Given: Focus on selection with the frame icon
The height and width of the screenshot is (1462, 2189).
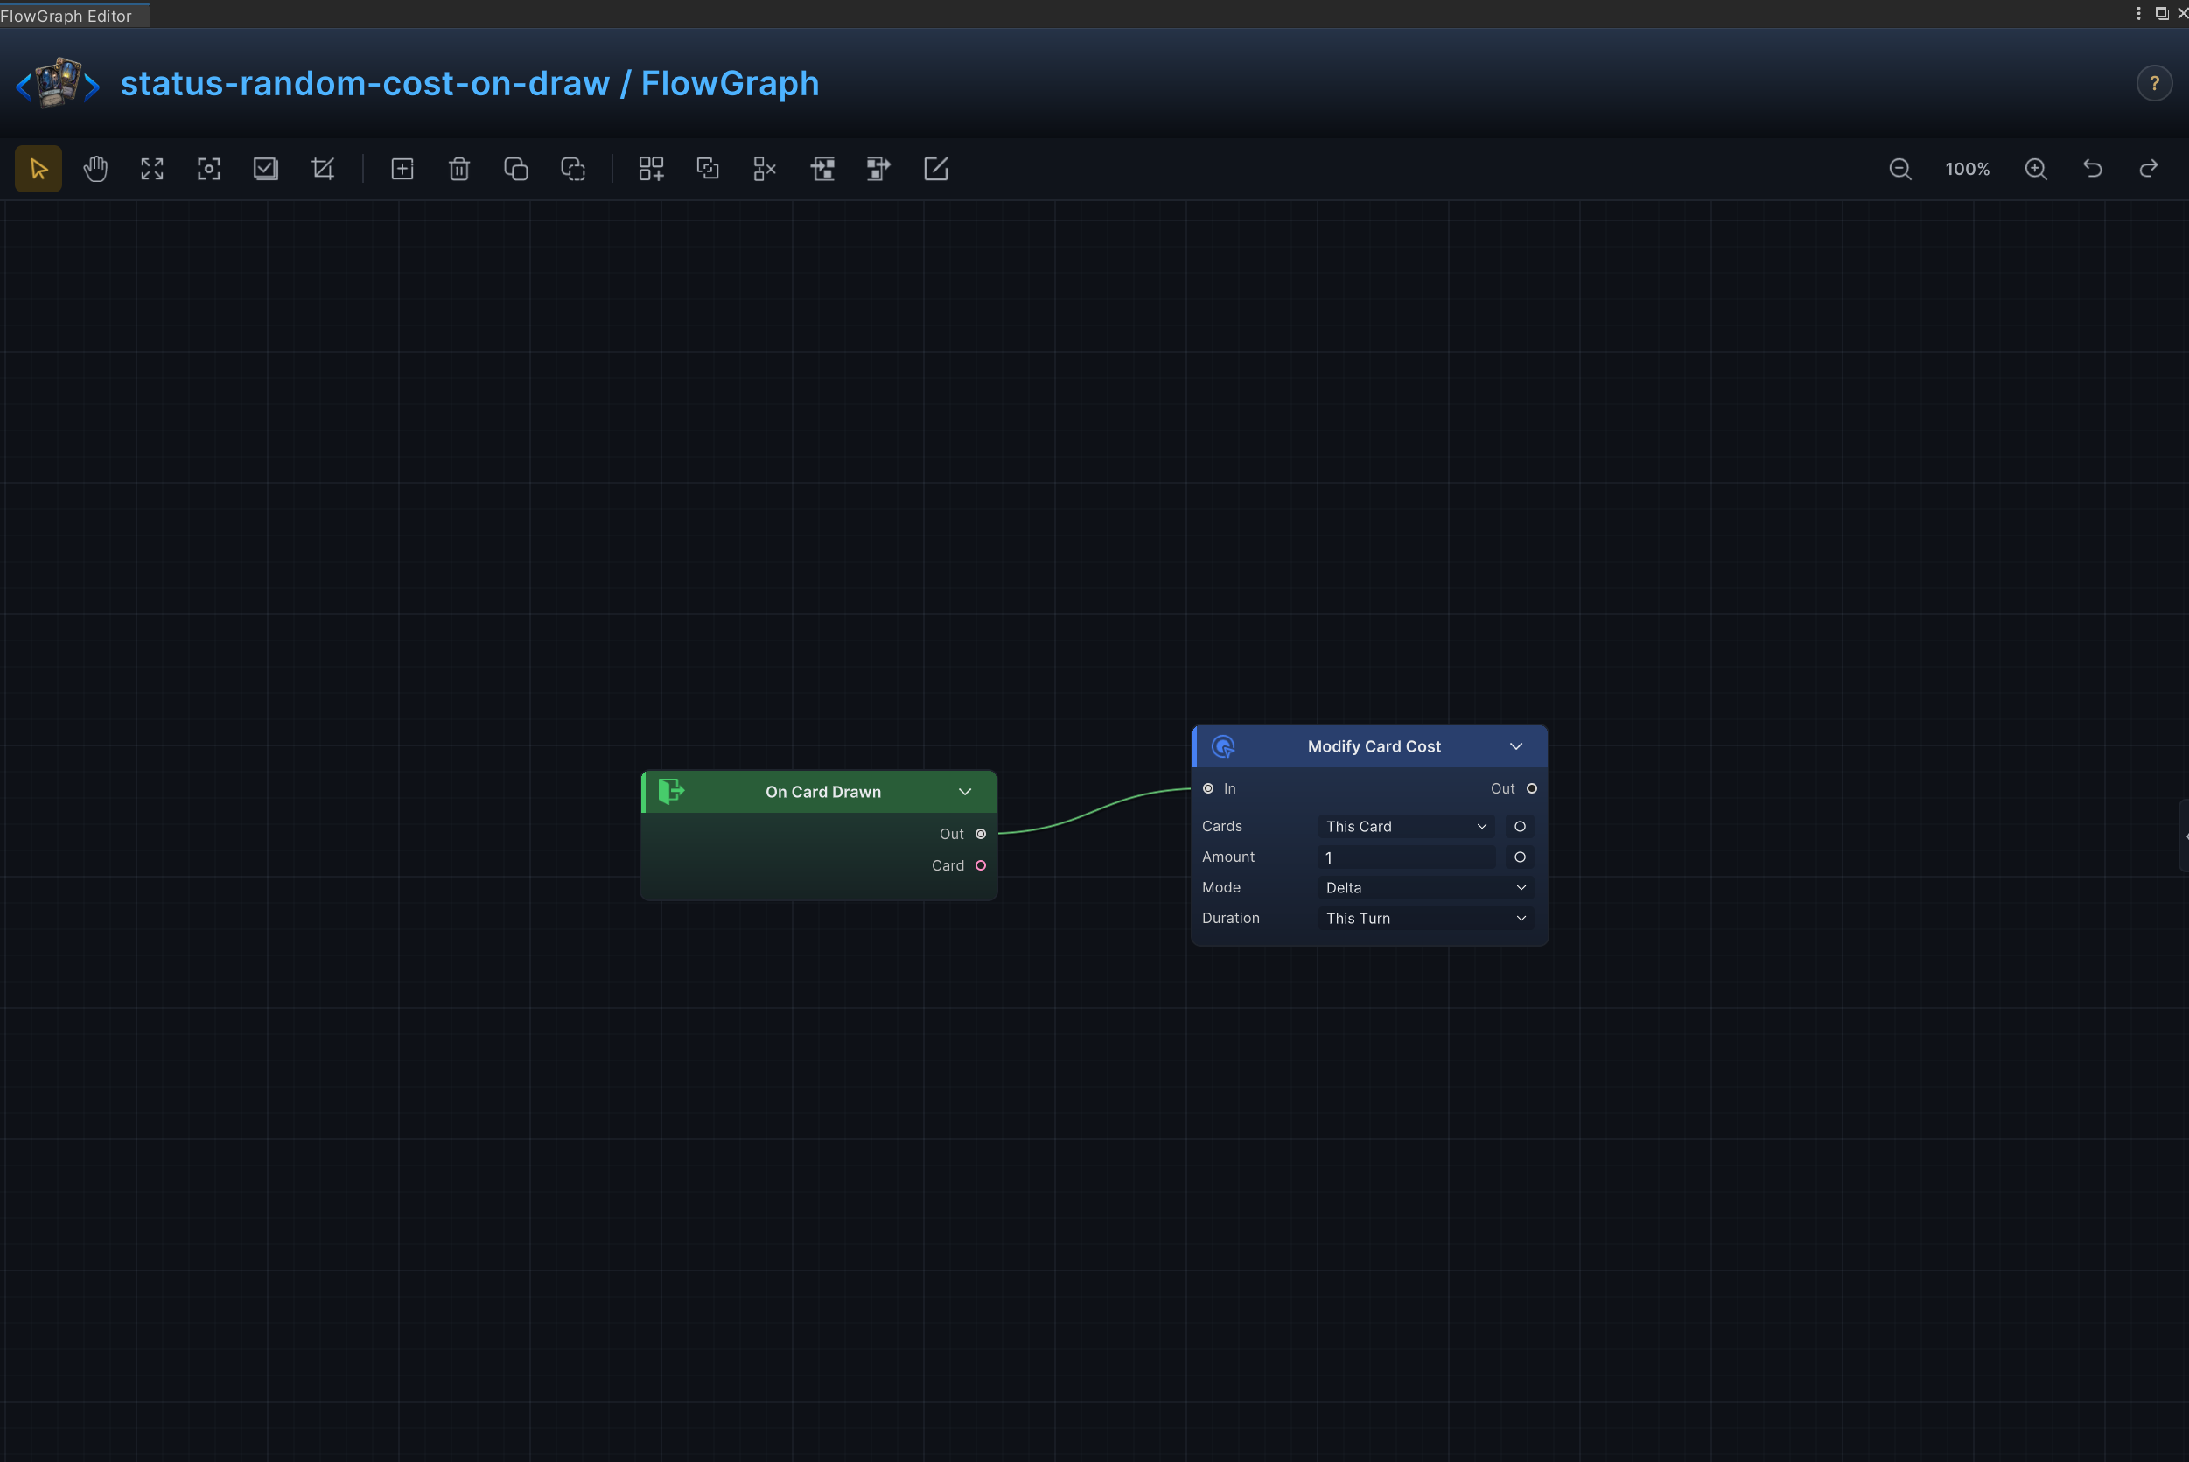Looking at the screenshot, I should point(209,169).
